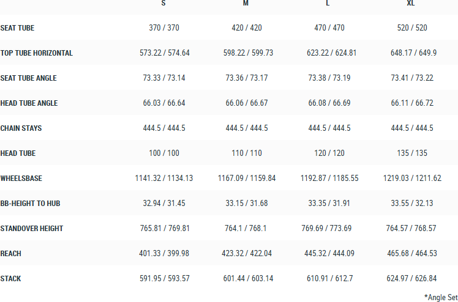Select the 624.97 / 626.84 stack value
458x302 pixels.
pos(413,279)
